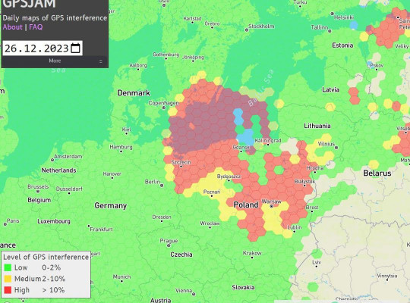Viewport: 410px width, 303px height.
Task: Click the Stockholm city marker dot
Action: [246, 30]
